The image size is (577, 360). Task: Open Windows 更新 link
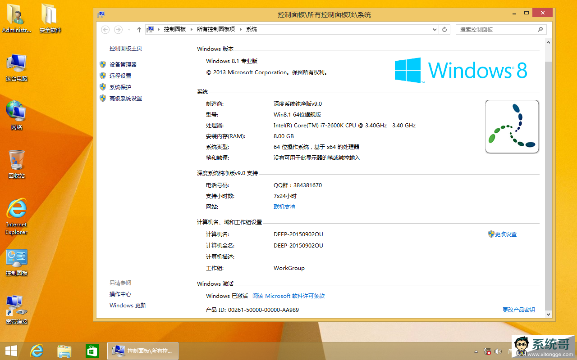(x=128, y=306)
